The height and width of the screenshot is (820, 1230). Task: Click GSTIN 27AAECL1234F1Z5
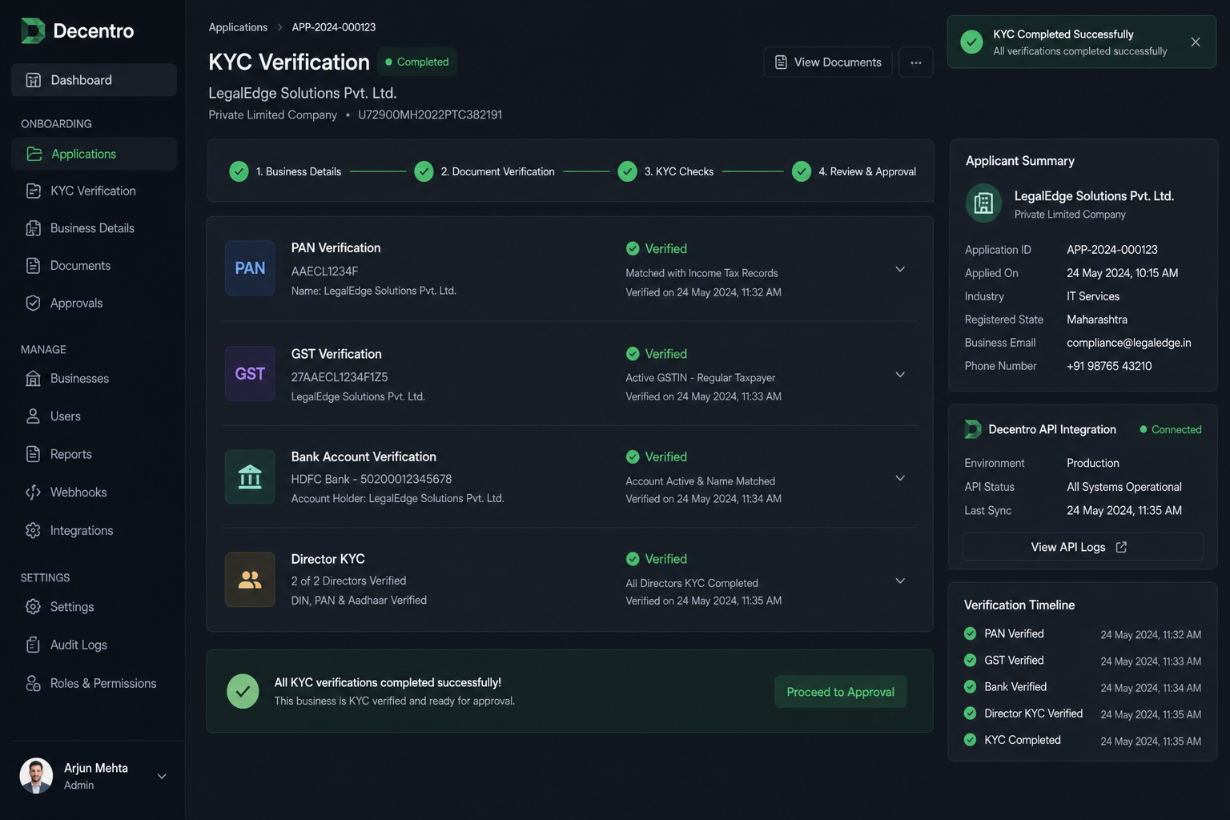pyautogui.click(x=340, y=377)
